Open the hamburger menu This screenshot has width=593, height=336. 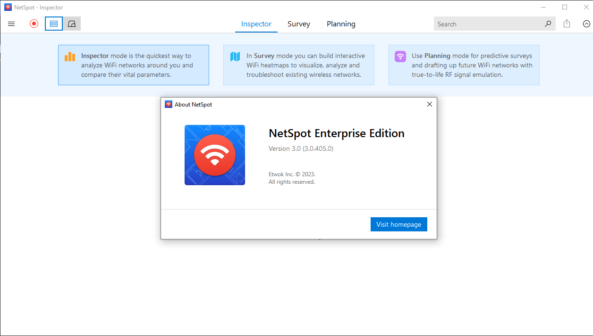coord(12,24)
